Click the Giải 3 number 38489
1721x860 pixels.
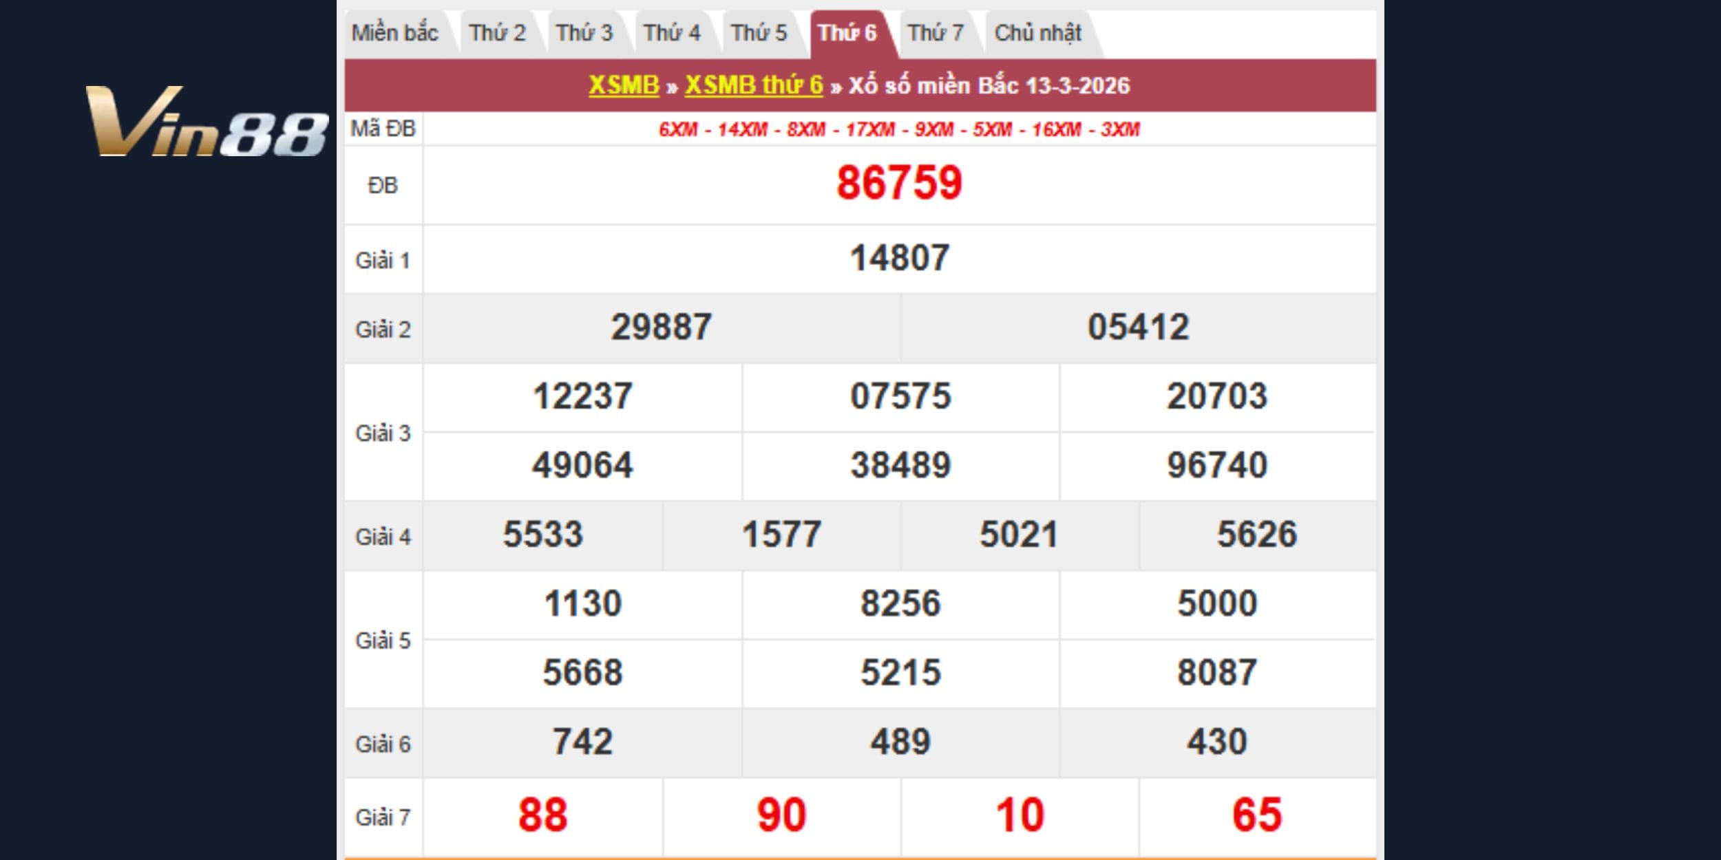(x=900, y=466)
